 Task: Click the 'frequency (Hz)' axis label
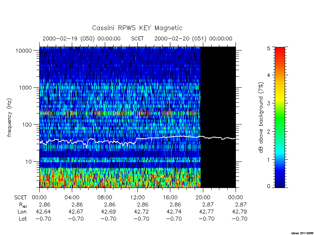click(x=9, y=118)
